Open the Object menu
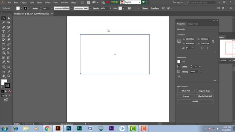 pos(23,3)
